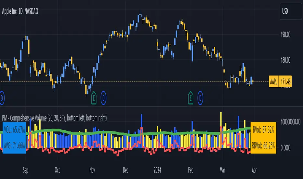Click the RRVol: 66.25% value
The height and width of the screenshot is (179, 303).
pyautogui.click(x=263, y=145)
